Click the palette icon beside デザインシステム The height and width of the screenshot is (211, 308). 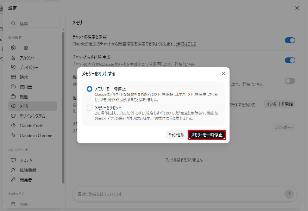[x=13, y=116]
